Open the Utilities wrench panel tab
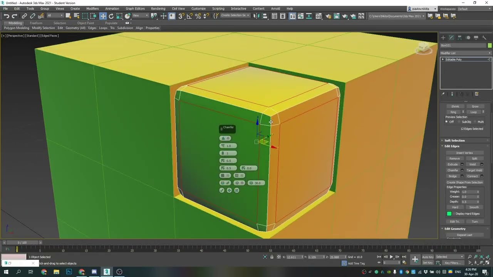This screenshot has width=493, height=277. (485, 37)
